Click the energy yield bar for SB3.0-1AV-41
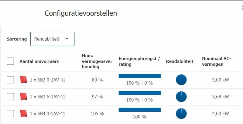Viewport: 243px width, 124px height. point(140,76)
